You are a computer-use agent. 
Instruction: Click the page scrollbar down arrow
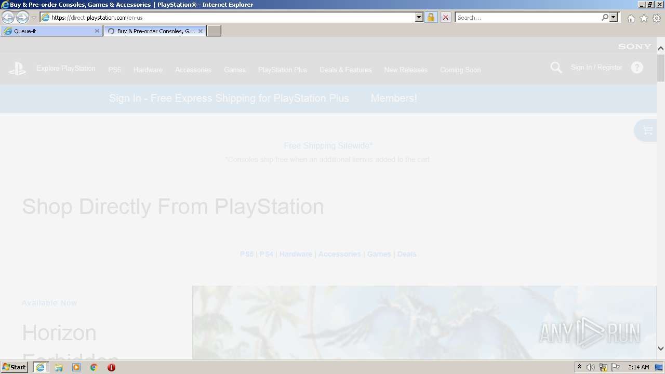(661, 349)
